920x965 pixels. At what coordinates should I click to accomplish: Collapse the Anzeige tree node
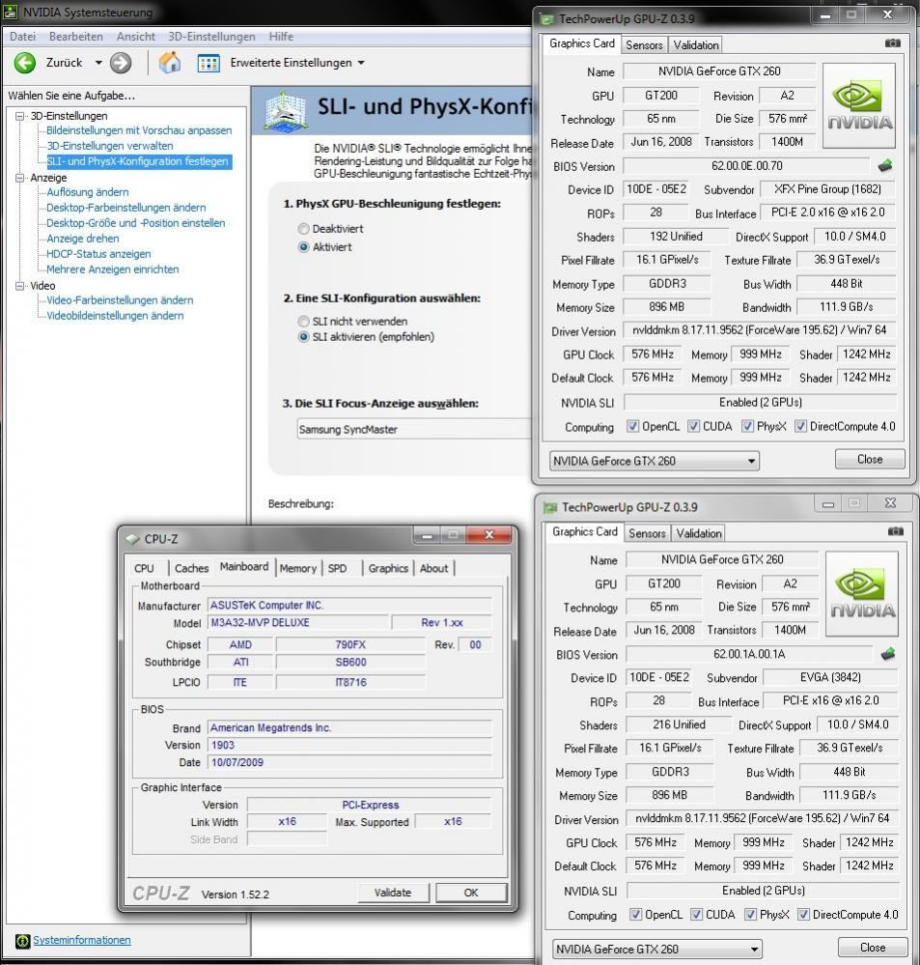point(19,177)
